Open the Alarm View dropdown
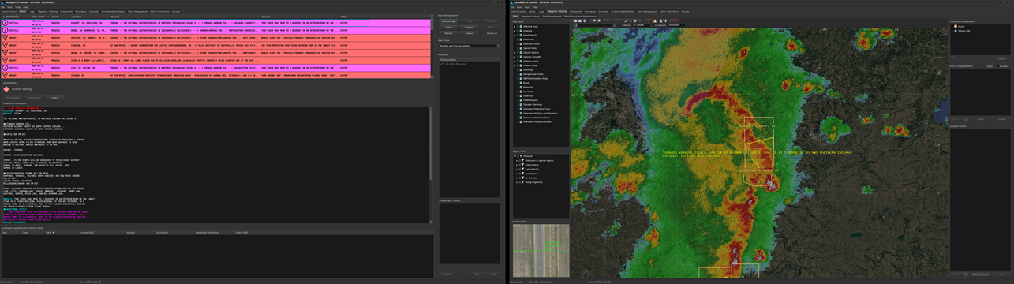This screenshot has width=1014, height=284. pyautogui.click(x=469, y=46)
